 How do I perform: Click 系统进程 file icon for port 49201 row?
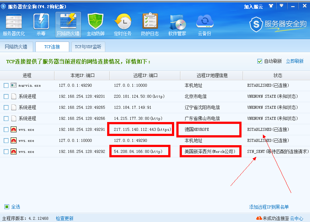click(14, 96)
